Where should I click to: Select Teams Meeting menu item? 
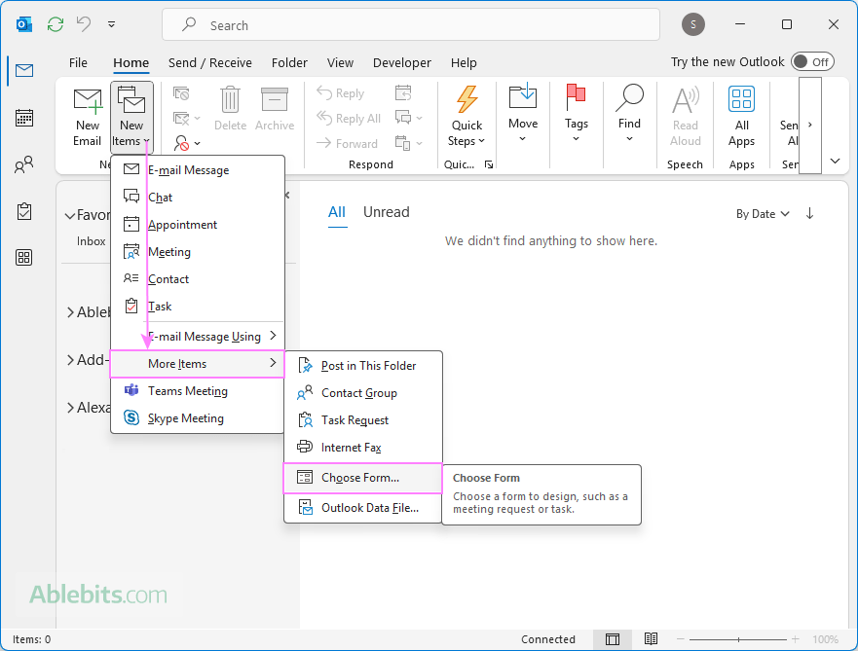pos(198,391)
